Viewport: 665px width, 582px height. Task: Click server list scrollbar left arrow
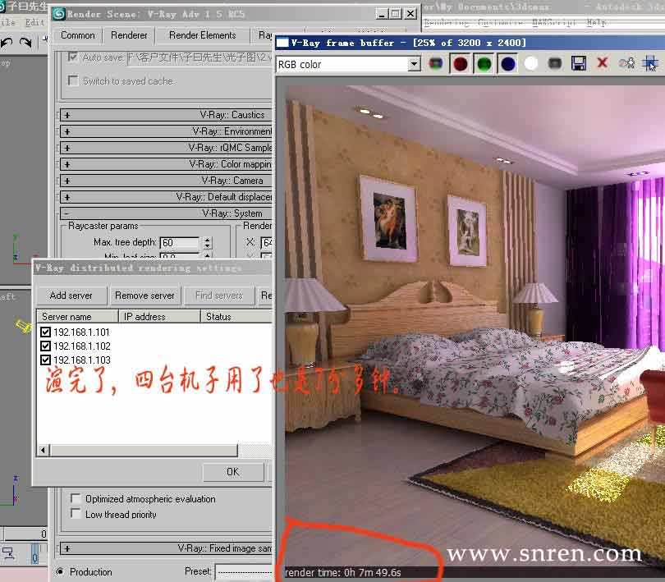43,450
